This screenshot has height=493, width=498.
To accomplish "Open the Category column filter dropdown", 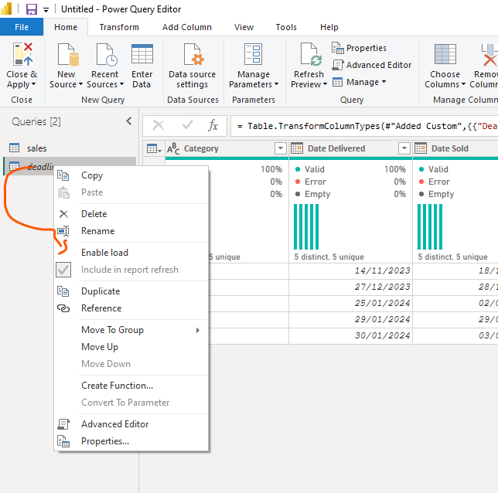I will pos(281,148).
